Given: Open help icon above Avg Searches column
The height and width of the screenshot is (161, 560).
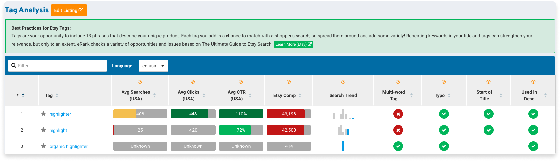Looking at the screenshot, I should point(140,82).
